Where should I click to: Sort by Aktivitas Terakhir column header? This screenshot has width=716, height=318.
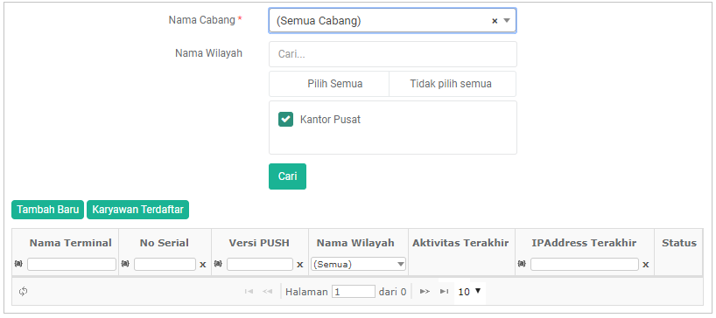460,243
